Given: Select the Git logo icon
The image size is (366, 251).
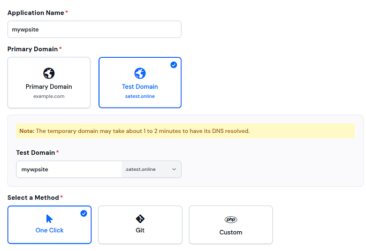Looking at the screenshot, I should [140, 218].
